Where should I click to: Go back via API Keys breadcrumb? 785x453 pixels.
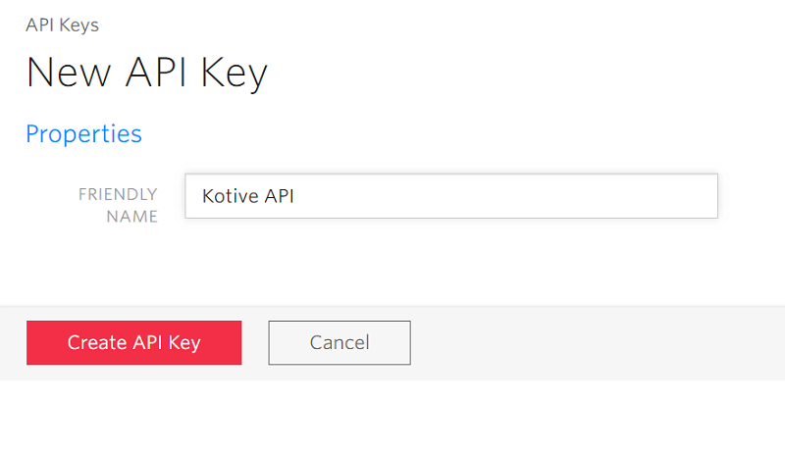tap(63, 25)
